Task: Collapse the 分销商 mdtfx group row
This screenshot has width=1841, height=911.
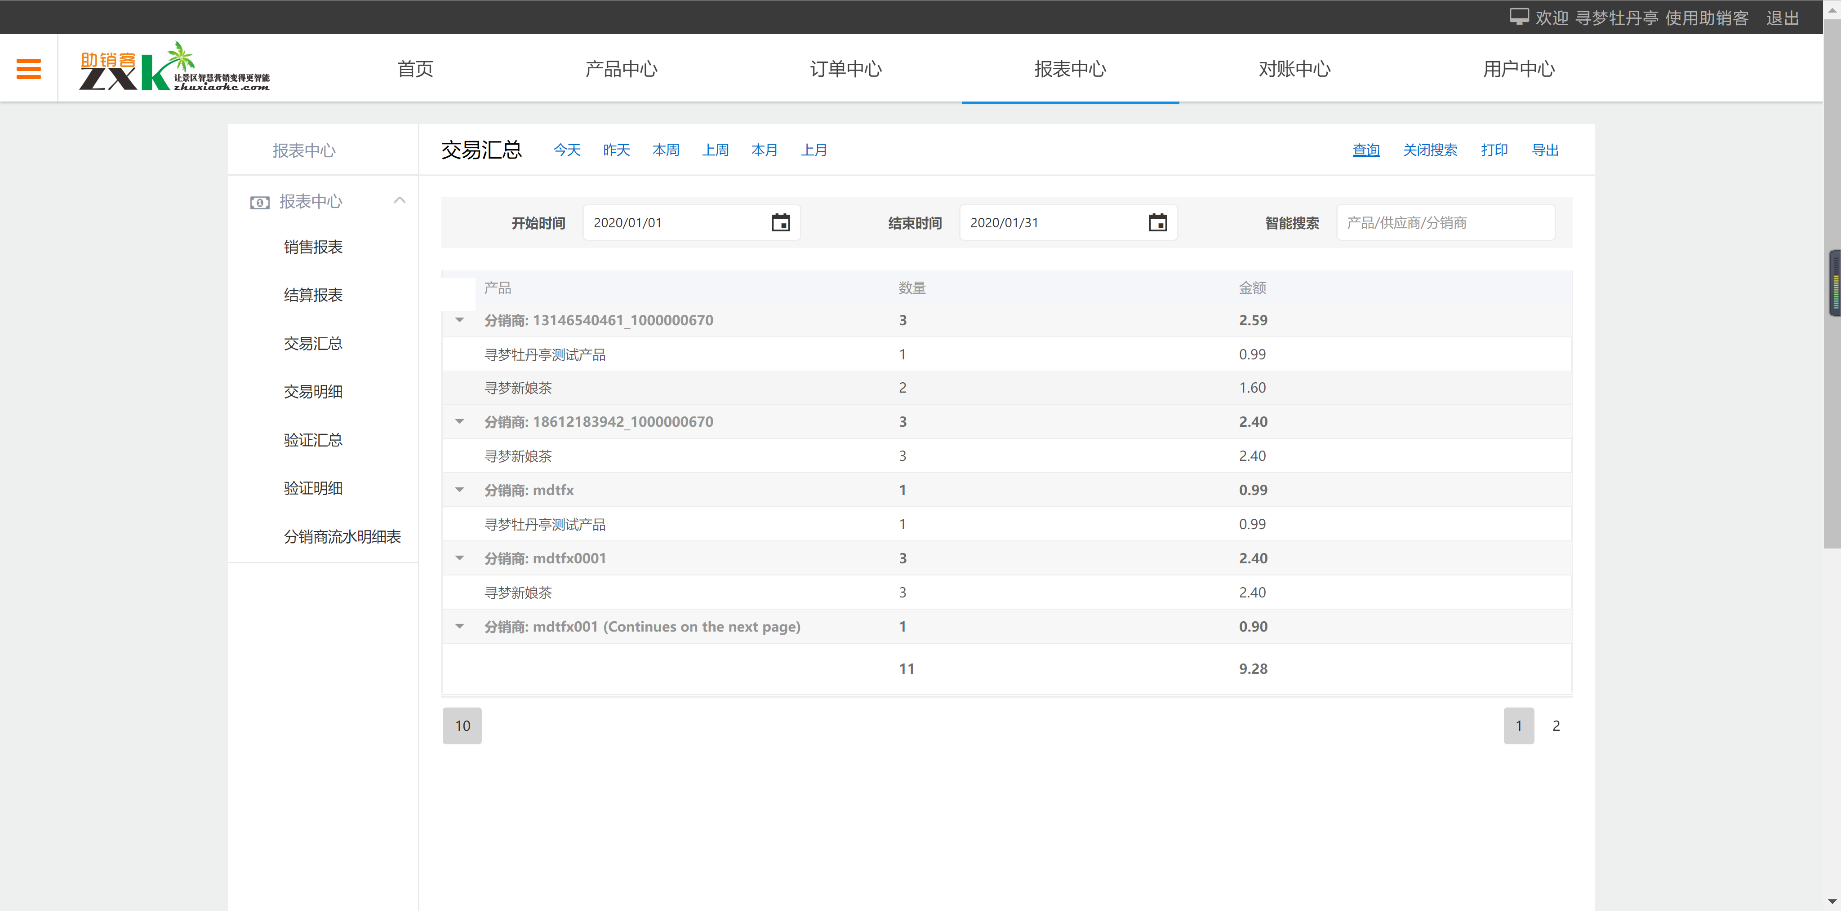Action: (x=459, y=490)
